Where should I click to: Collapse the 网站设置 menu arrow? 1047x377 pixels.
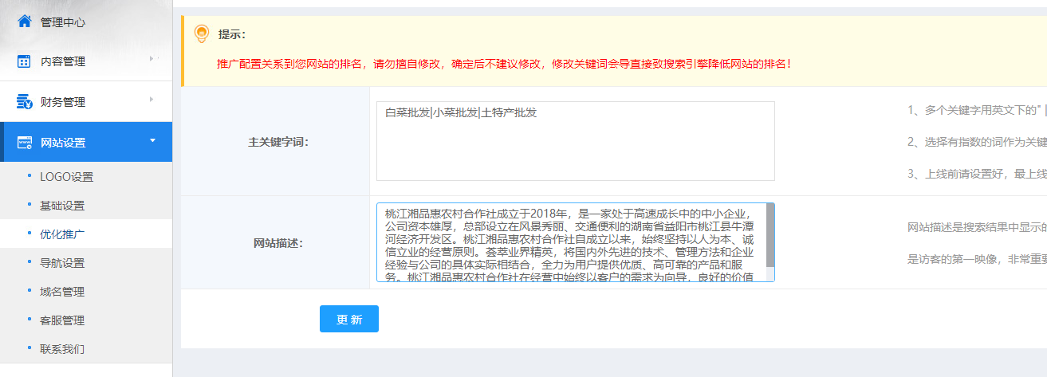click(x=152, y=141)
